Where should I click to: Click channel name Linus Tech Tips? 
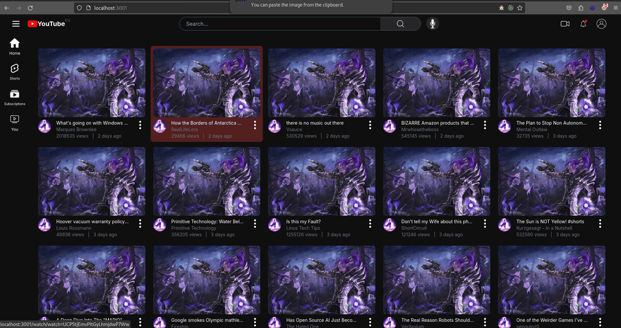303,228
